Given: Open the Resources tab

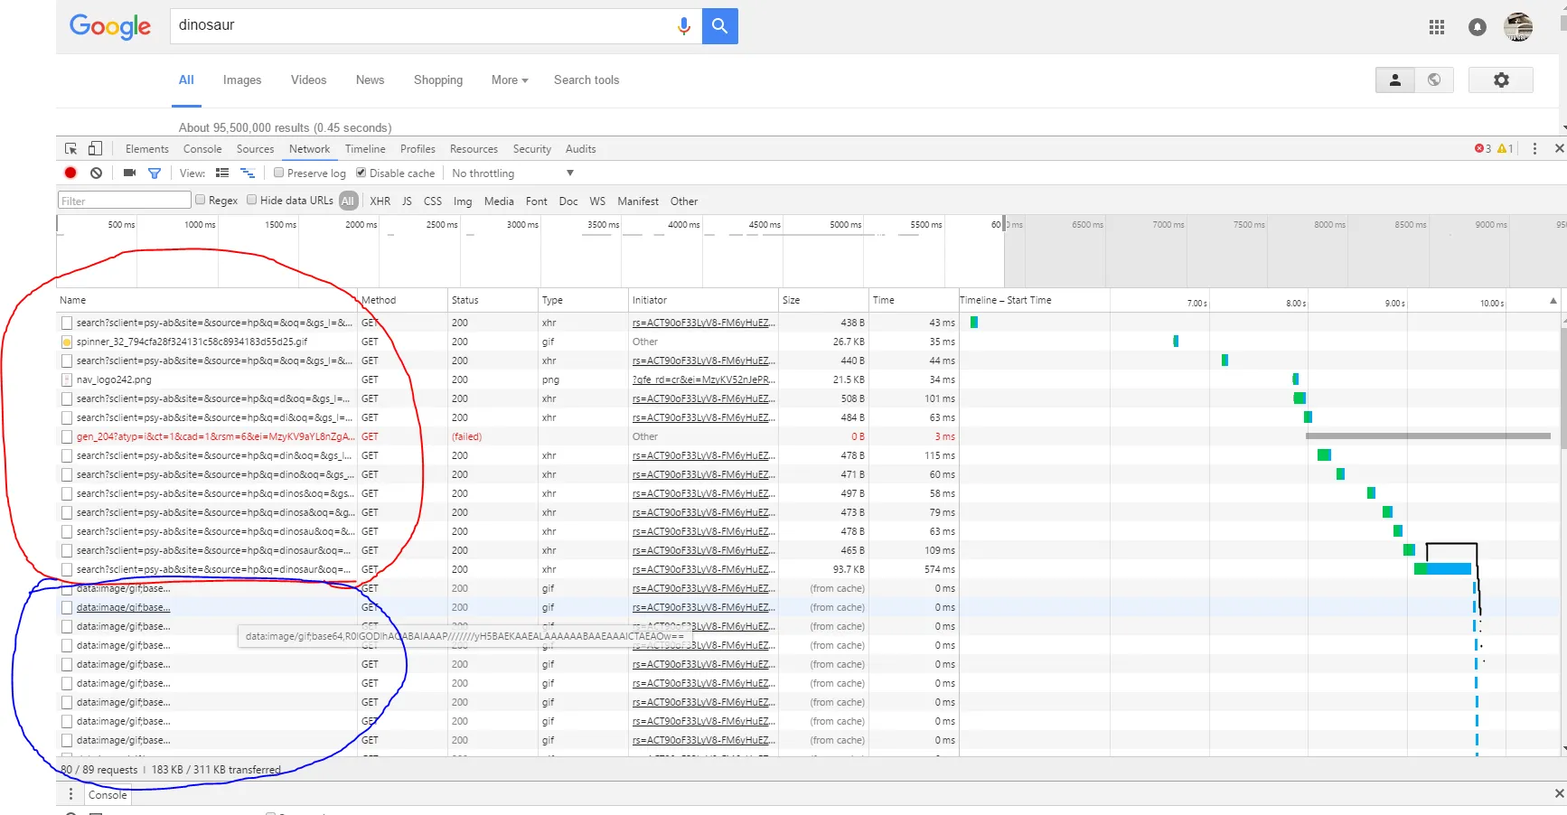Looking at the screenshot, I should click(474, 149).
